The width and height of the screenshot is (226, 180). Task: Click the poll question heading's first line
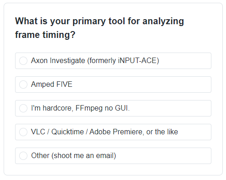pyautogui.click(x=100, y=21)
